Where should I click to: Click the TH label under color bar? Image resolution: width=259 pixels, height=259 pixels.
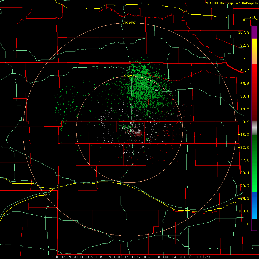[247, 224]
